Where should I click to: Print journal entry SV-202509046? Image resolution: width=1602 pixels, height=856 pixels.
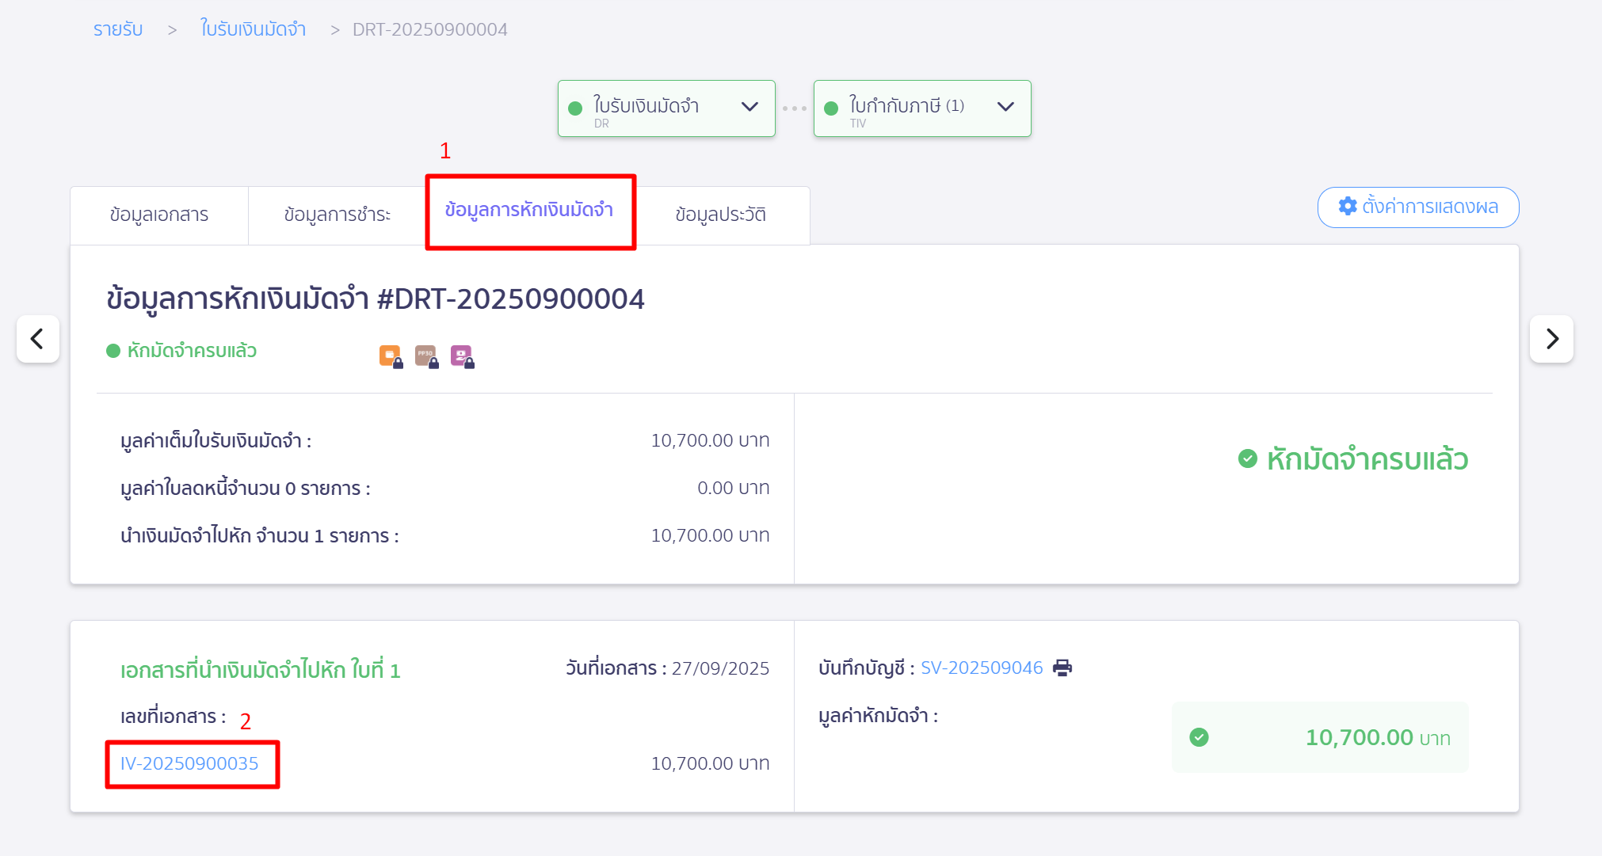tap(1062, 668)
